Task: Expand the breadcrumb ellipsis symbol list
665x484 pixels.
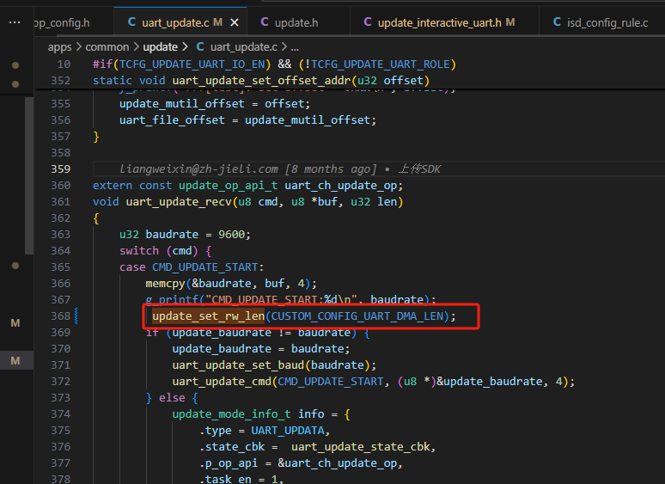Action: coord(295,47)
